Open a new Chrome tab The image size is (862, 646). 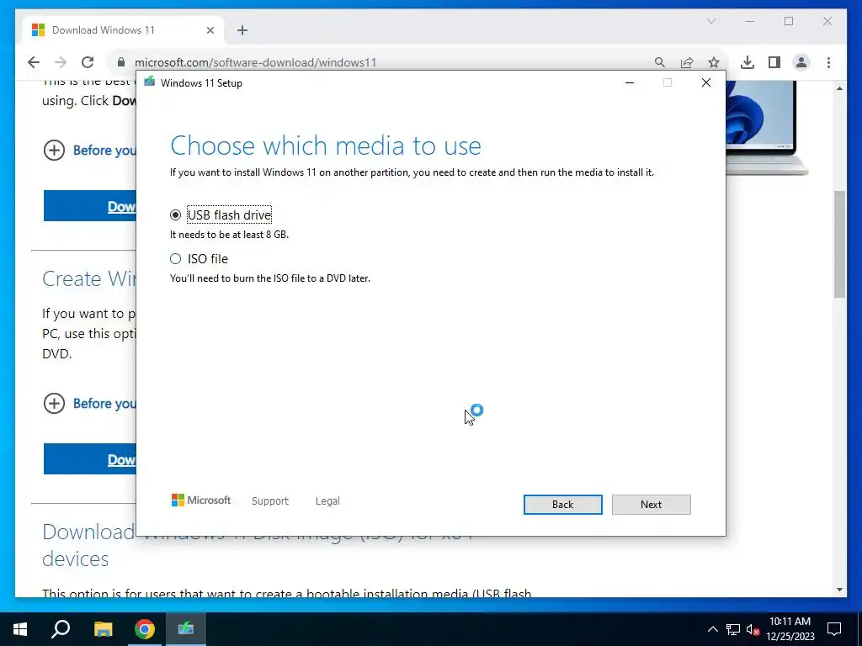click(242, 30)
